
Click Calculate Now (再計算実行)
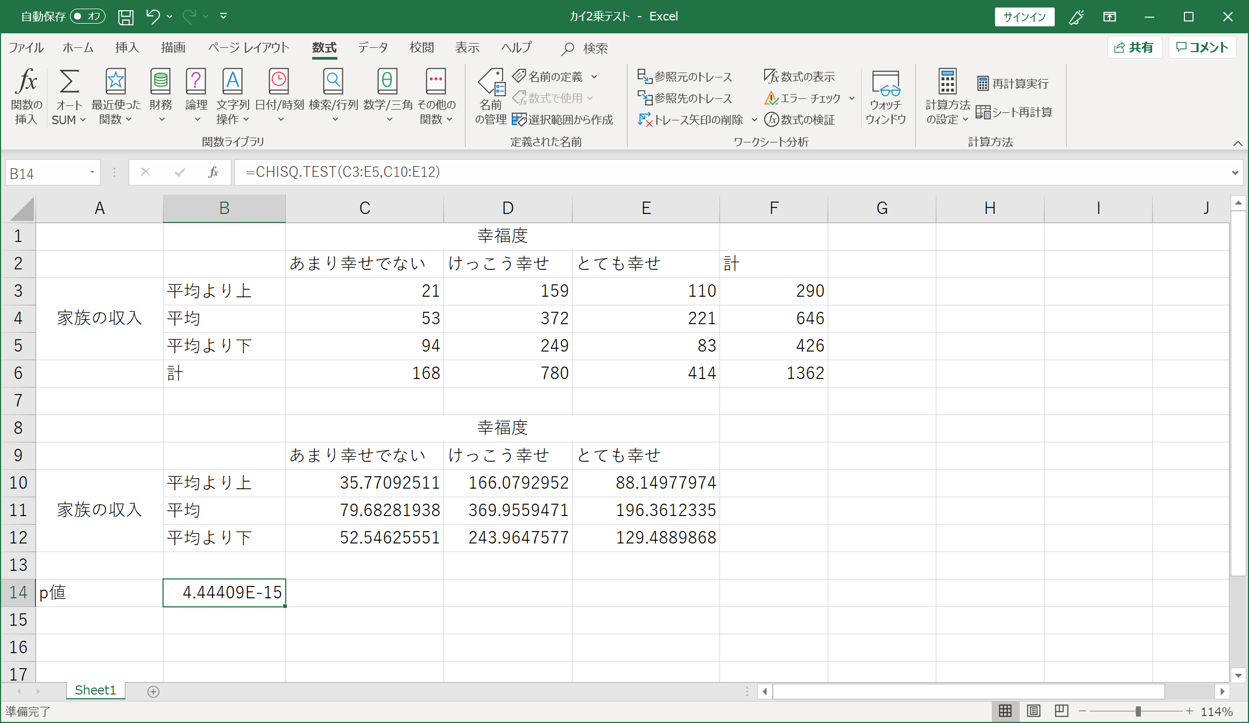tap(1013, 83)
